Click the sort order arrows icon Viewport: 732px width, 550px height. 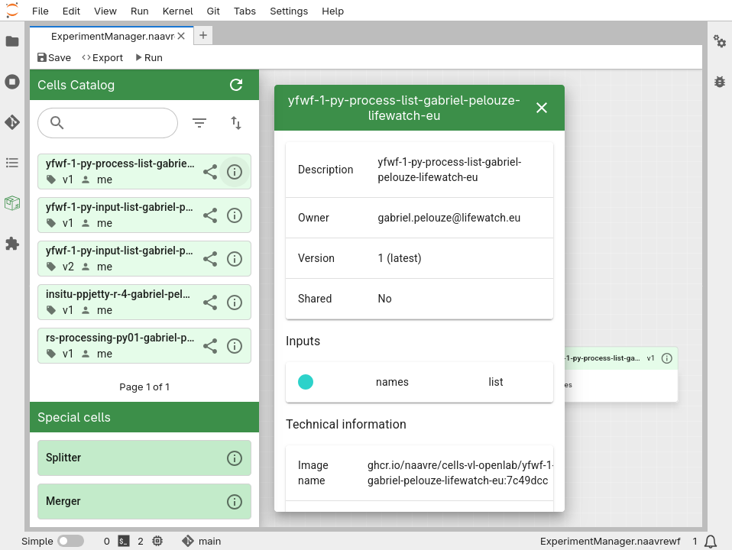tap(236, 123)
